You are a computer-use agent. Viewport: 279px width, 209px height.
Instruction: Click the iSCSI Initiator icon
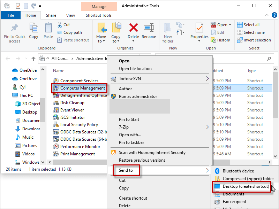coord(56,117)
